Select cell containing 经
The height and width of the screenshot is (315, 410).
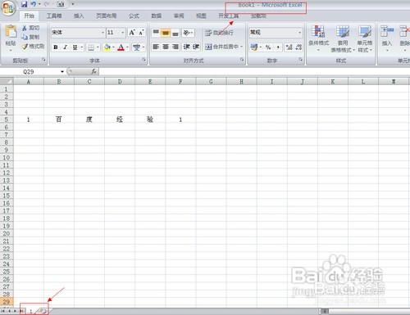click(120, 119)
